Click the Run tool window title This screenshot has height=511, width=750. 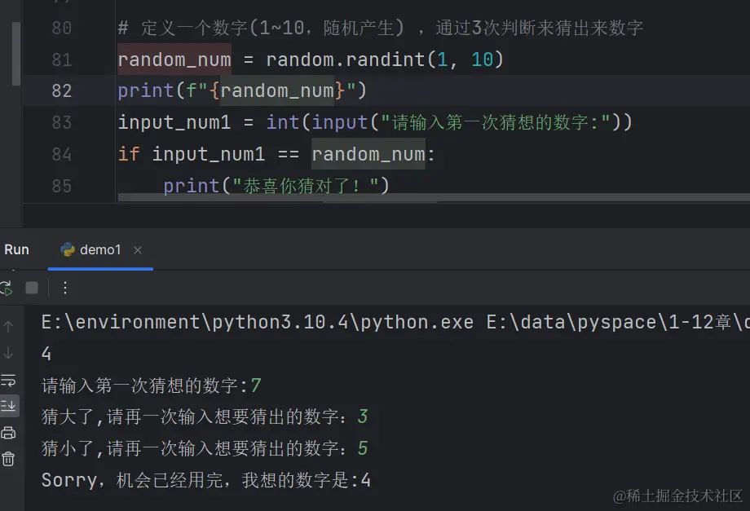click(16, 249)
